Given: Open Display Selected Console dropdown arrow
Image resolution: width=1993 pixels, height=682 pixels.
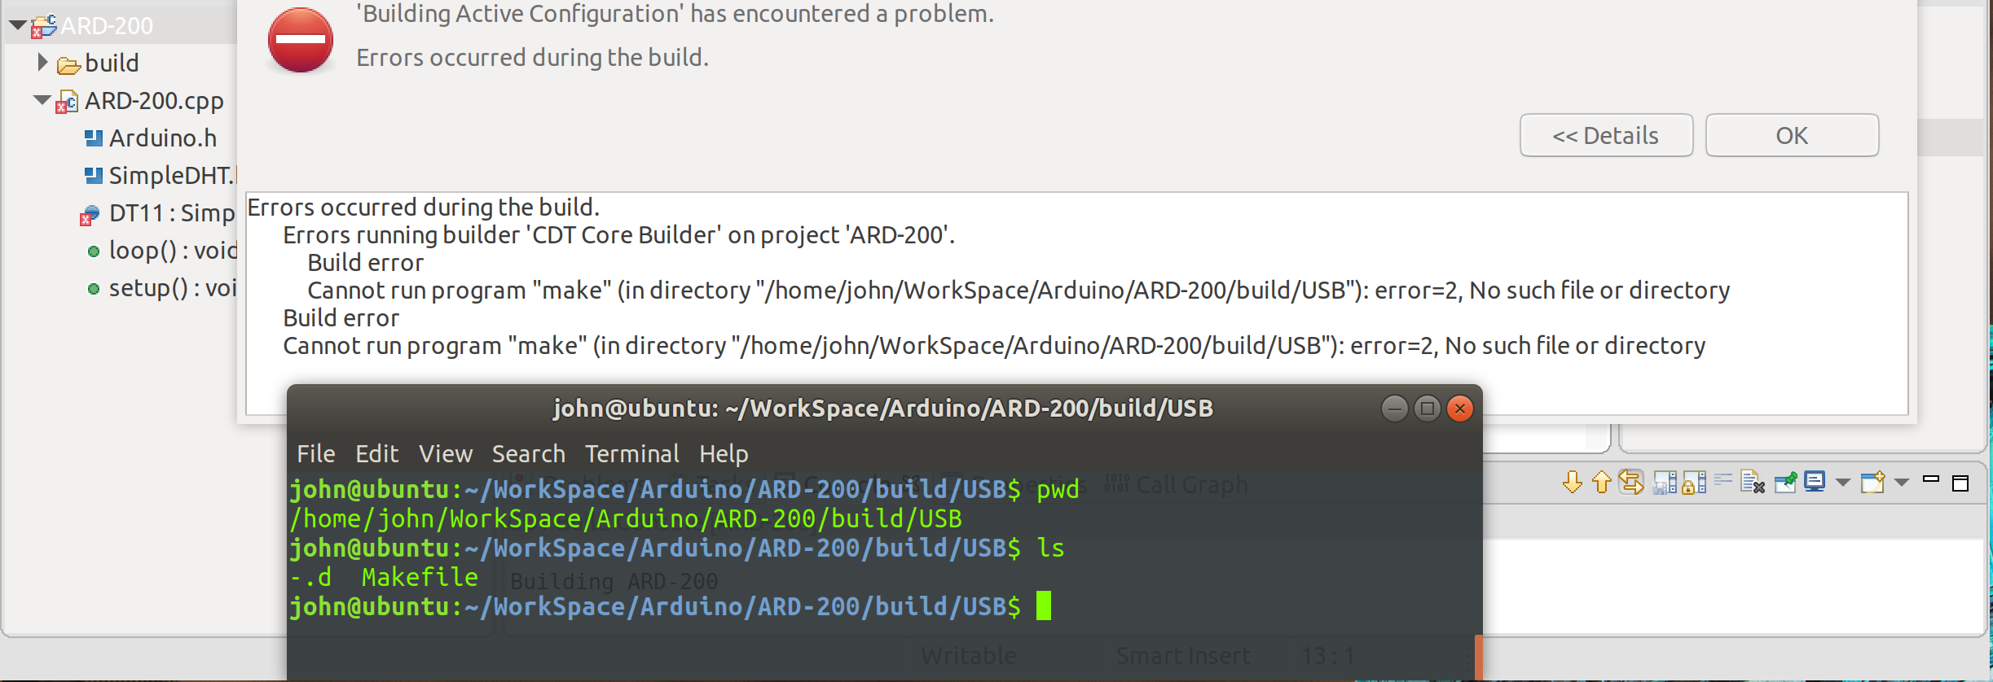Looking at the screenshot, I should pos(1843,483).
